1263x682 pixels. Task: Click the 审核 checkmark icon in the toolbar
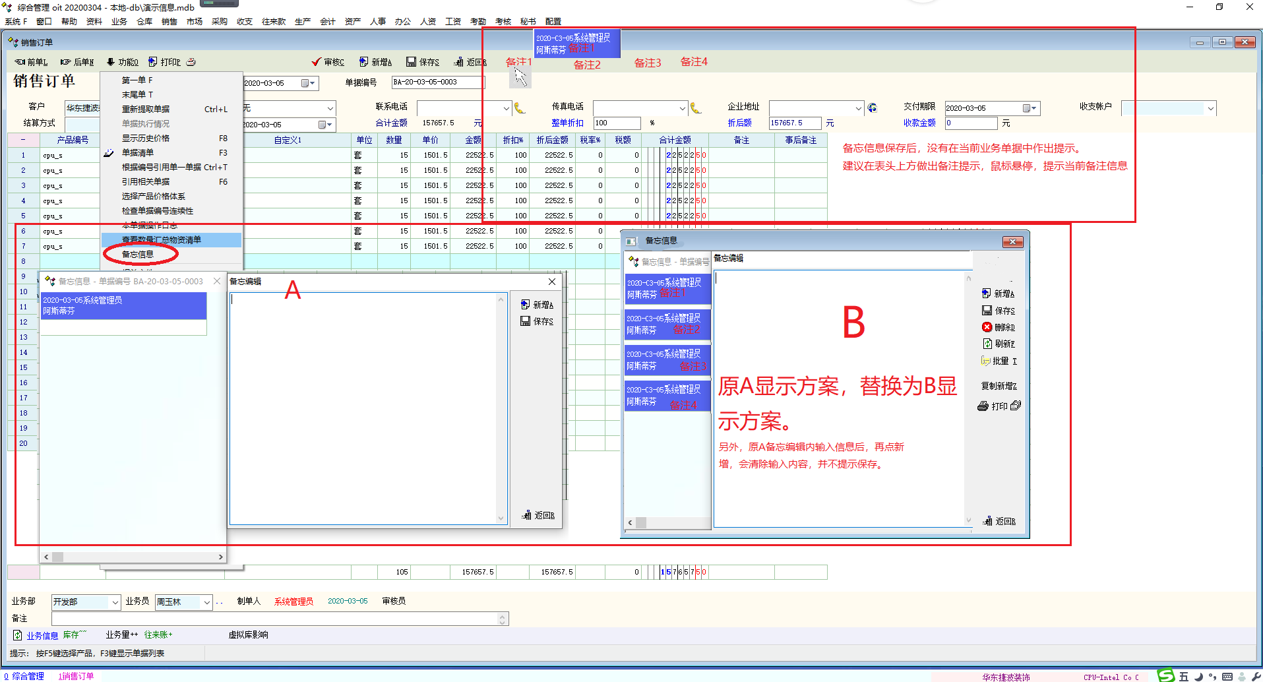pyautogui.click(x=317, y=62)
